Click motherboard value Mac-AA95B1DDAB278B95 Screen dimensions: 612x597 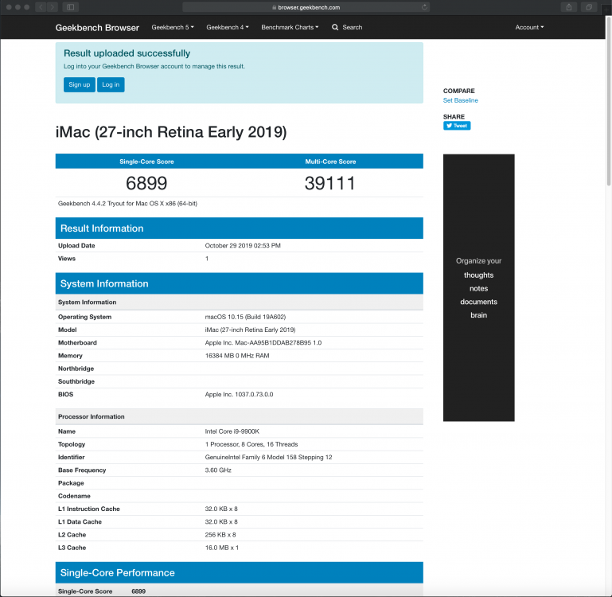263,342
